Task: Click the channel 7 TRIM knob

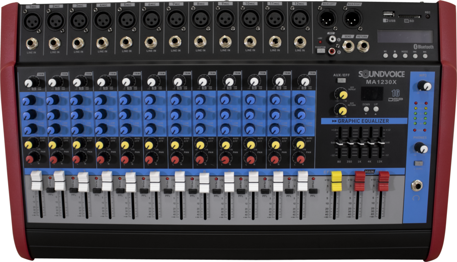Action: (178, 82)
